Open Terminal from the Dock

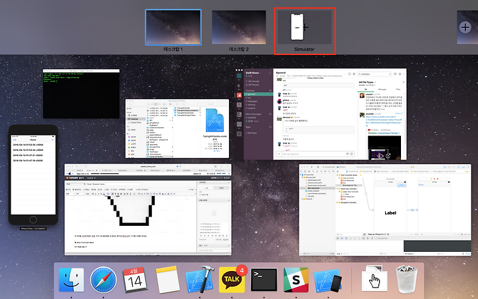click(264, 280)
